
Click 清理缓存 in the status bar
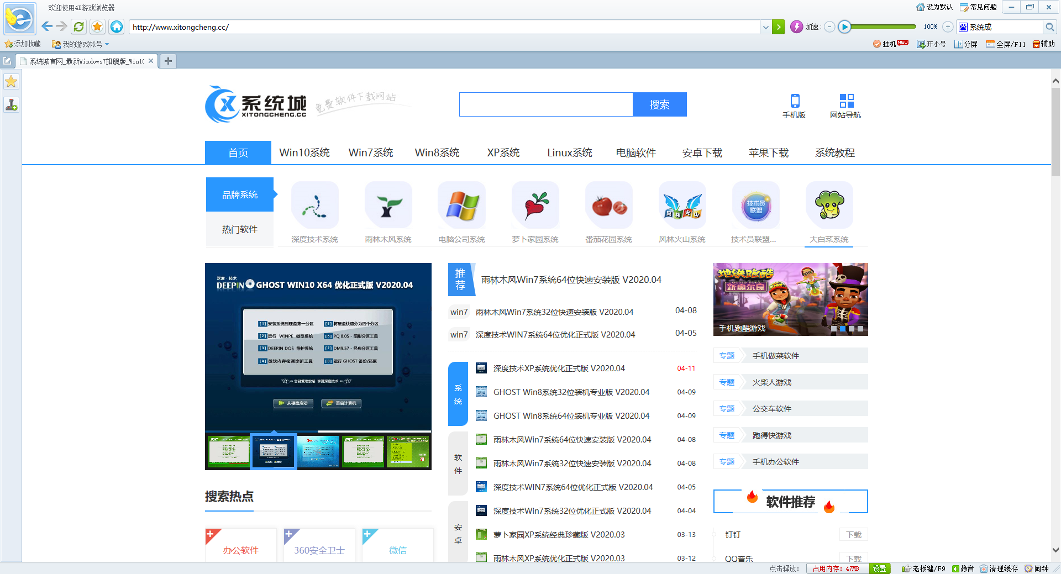pos(999,568)
